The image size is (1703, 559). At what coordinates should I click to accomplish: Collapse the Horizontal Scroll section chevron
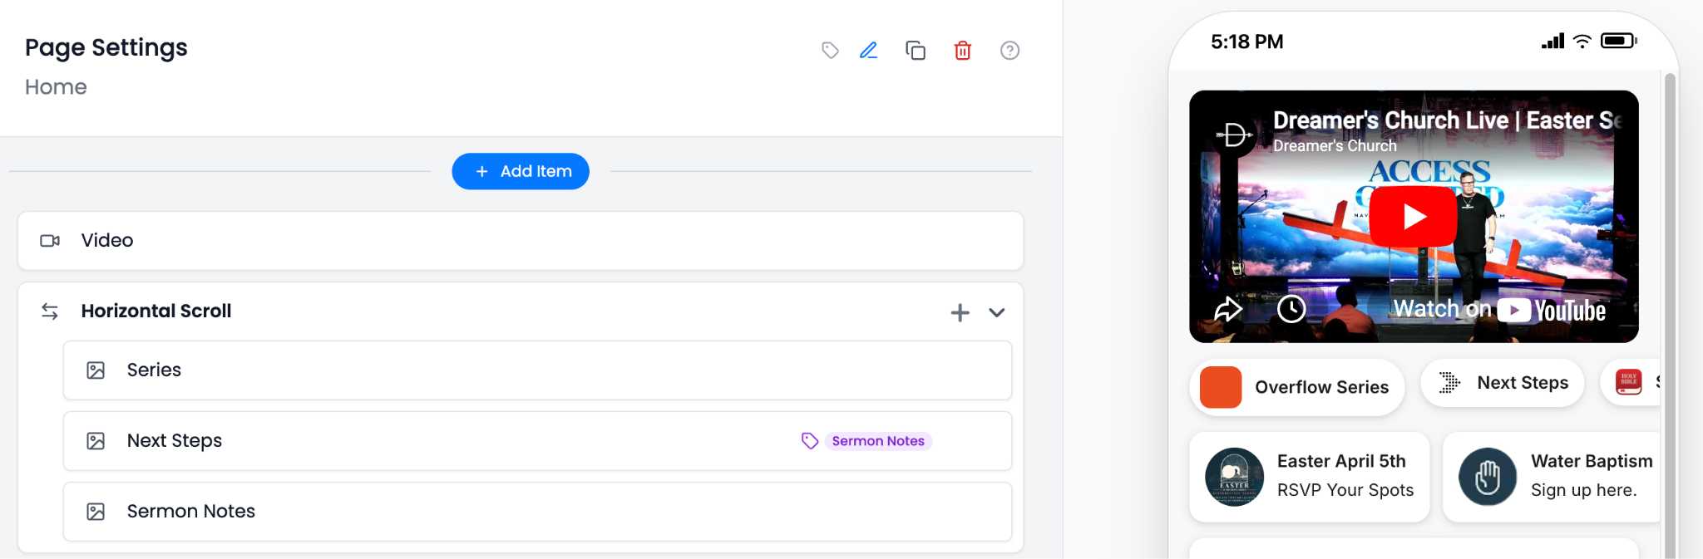pyautogui.click(x=997, y=312)
